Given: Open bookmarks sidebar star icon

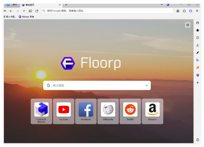Looking at the screenshot, I should (x=198, y=30).
